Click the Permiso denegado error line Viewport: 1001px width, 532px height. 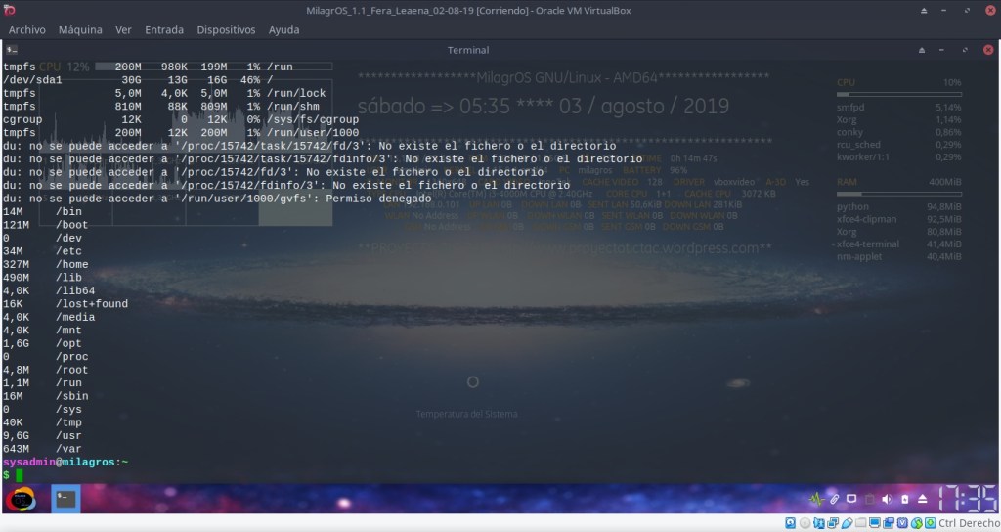coord(217,199)
